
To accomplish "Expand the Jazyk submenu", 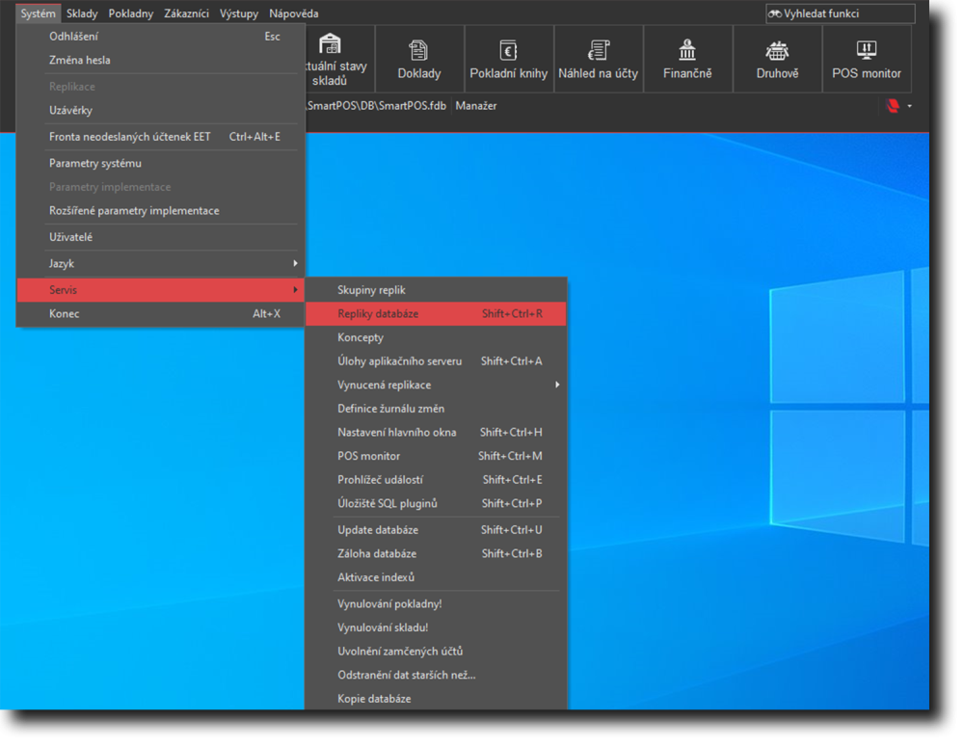I will coord(162,263).
